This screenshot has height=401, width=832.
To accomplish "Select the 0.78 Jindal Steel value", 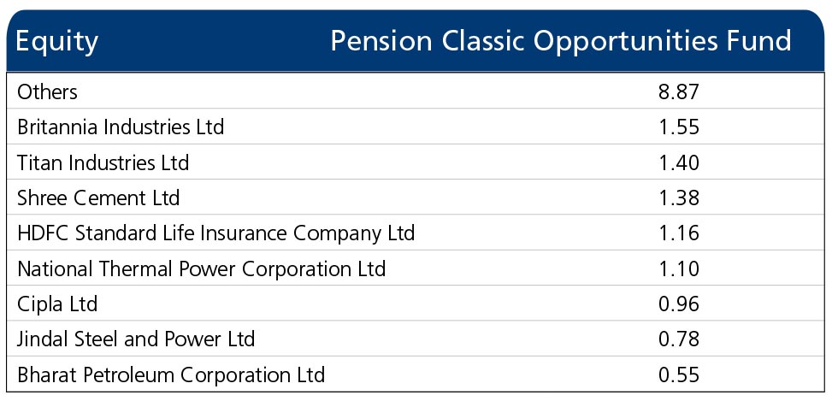I will point(679,339).
